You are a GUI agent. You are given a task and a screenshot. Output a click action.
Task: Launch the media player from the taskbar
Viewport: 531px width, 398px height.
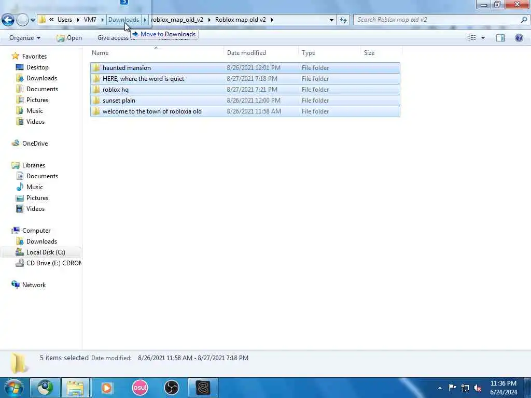coord(107,388)
